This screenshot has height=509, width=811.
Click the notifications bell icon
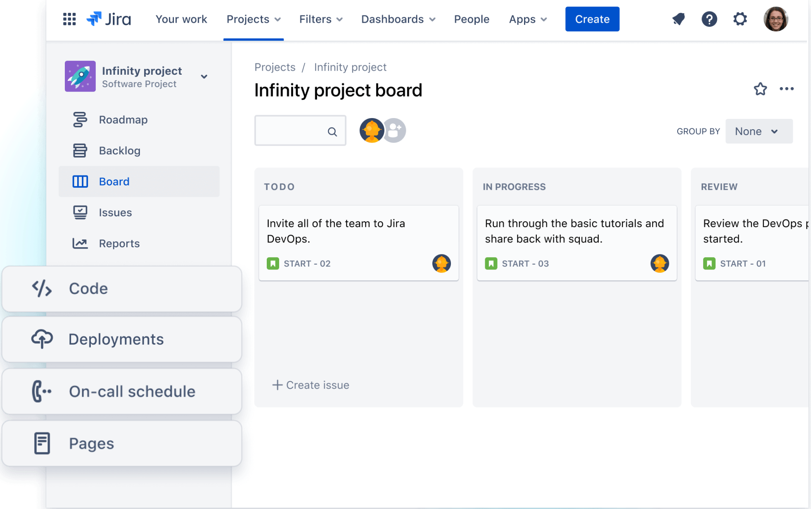(678, 19)
